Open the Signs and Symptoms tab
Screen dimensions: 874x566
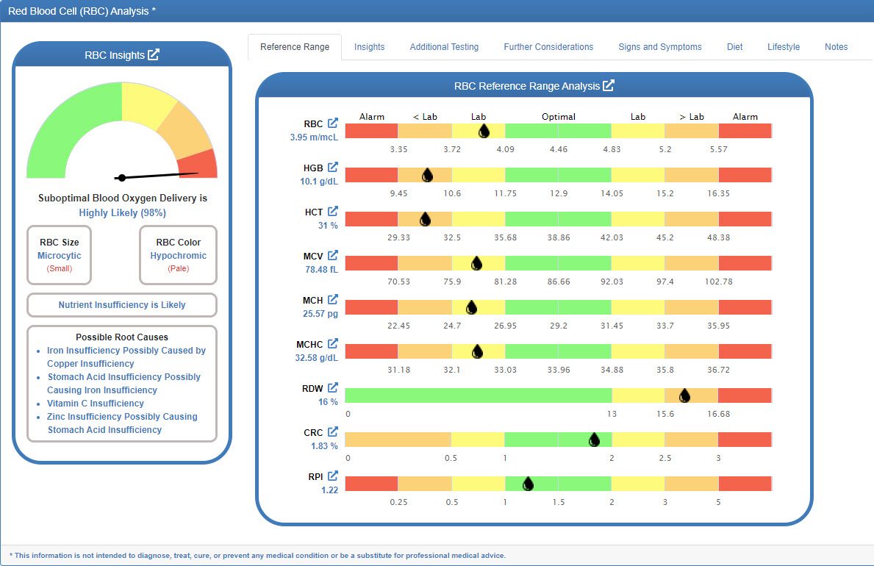[659, 46]
